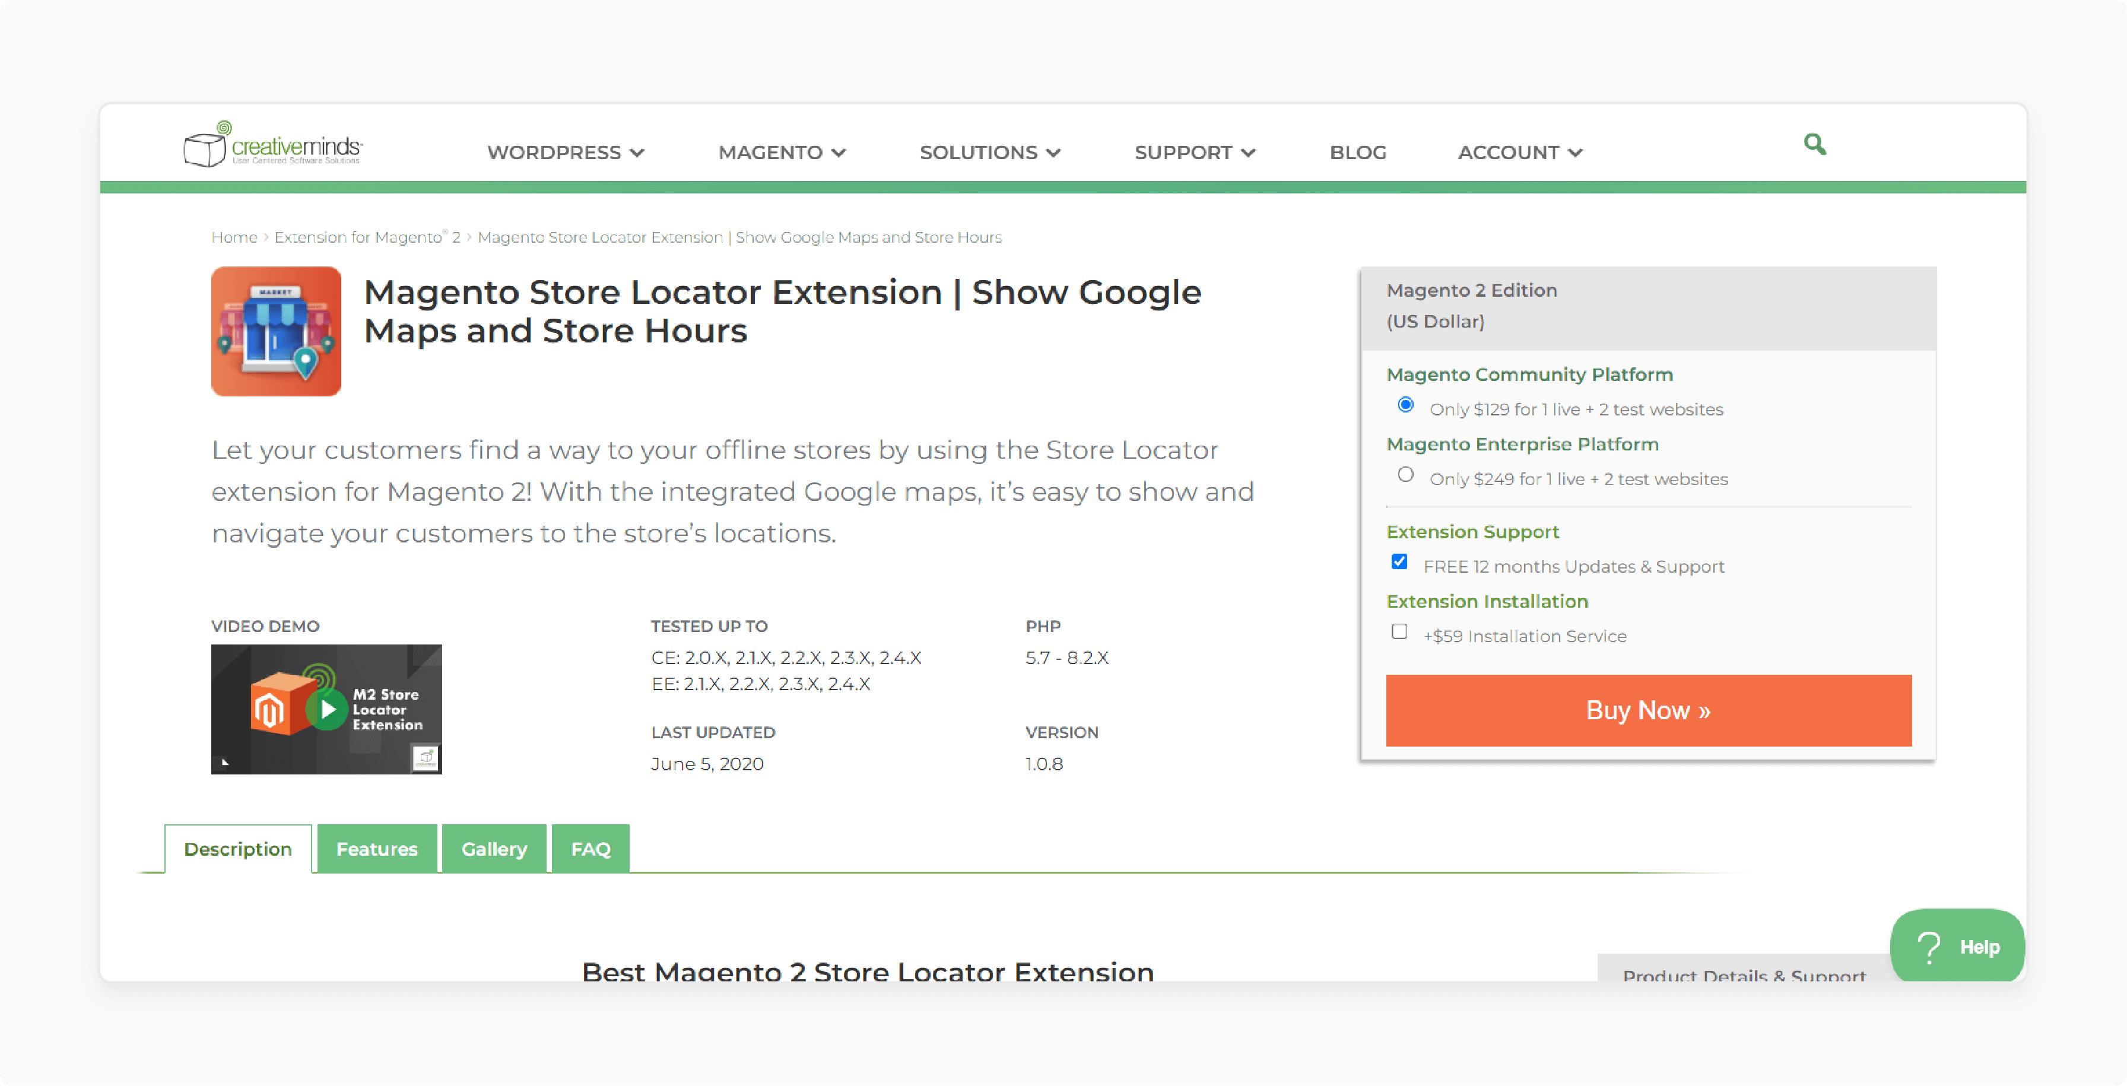Click the 'EE: 2.1.X, 2.2.X' tested versions line

coord(760,685)
